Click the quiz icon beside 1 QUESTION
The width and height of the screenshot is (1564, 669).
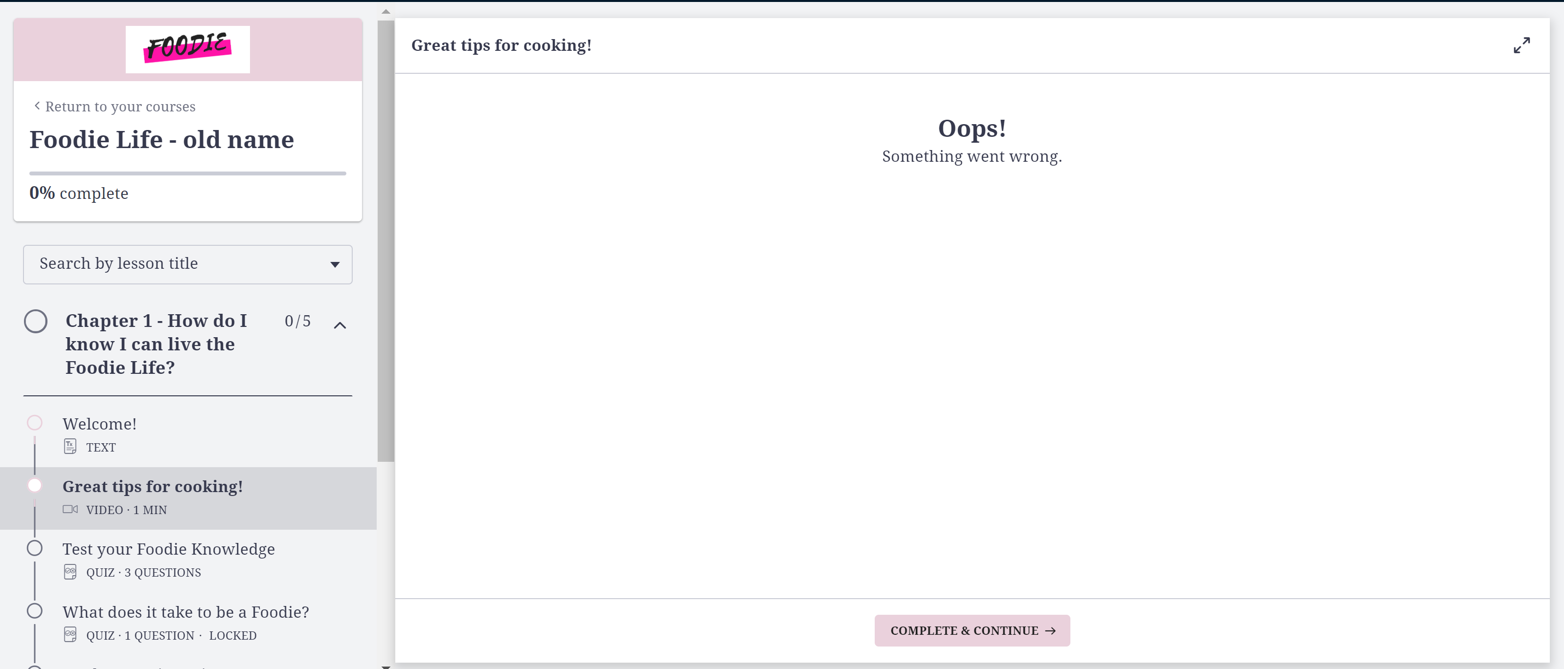70,634
